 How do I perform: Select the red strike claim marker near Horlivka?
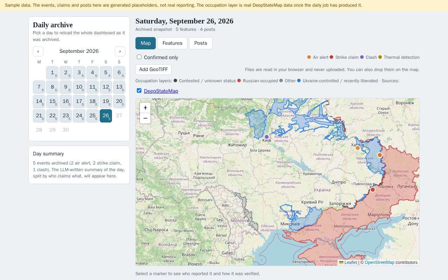click(x=373, y=190)
